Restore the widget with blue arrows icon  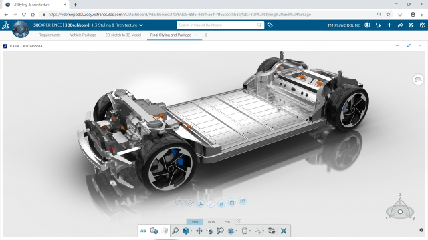point(409,46)
